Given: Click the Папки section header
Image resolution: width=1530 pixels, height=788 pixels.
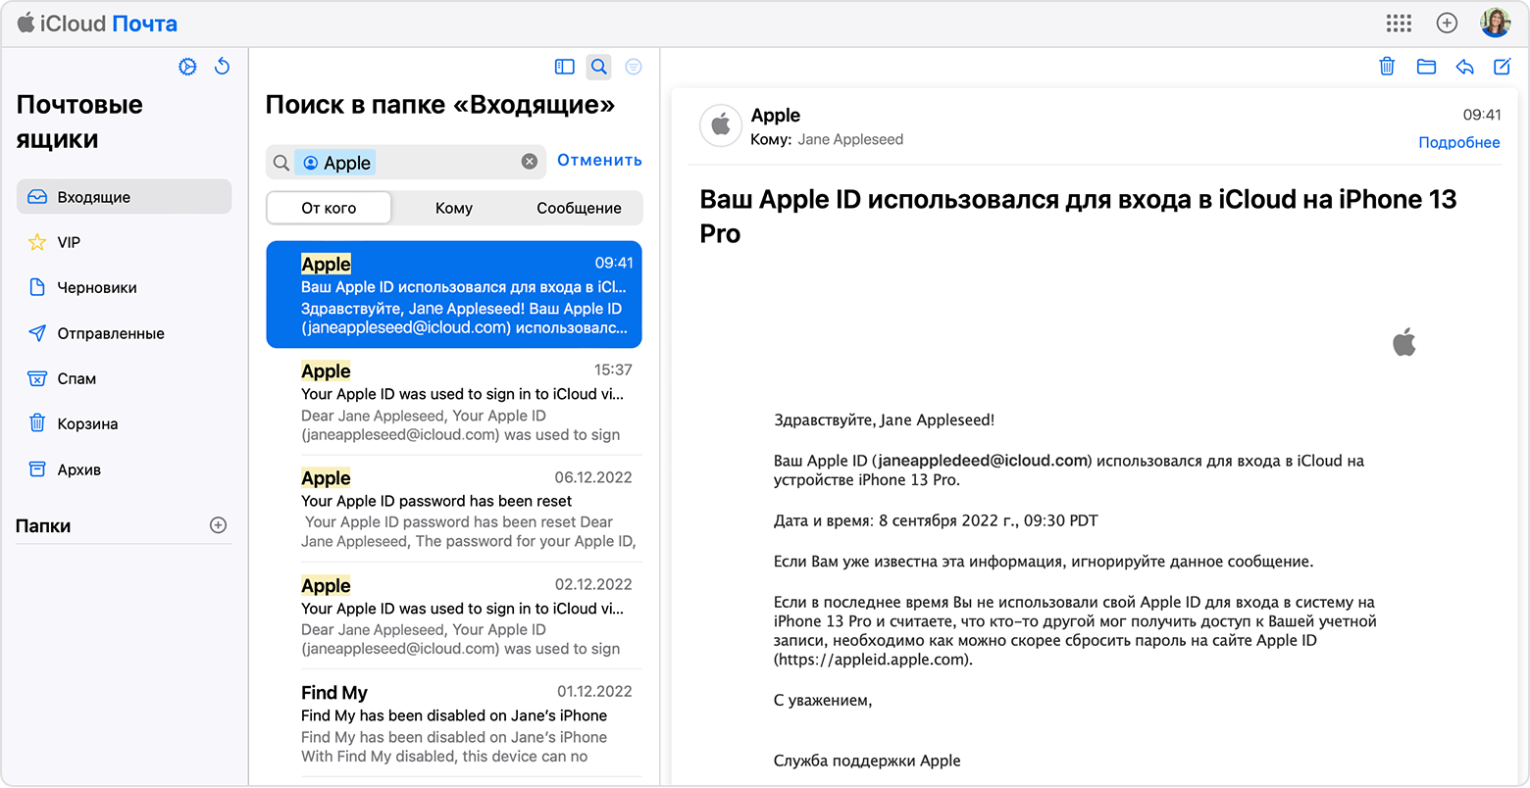Looking at the screenshot, I should pos(43,525).
